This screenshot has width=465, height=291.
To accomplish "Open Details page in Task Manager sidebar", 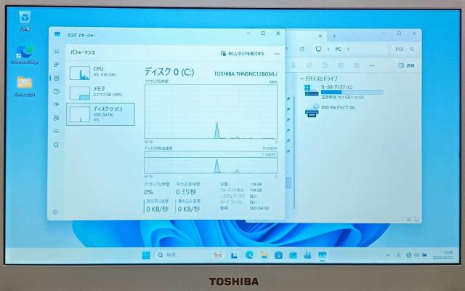I will point(57,131).
